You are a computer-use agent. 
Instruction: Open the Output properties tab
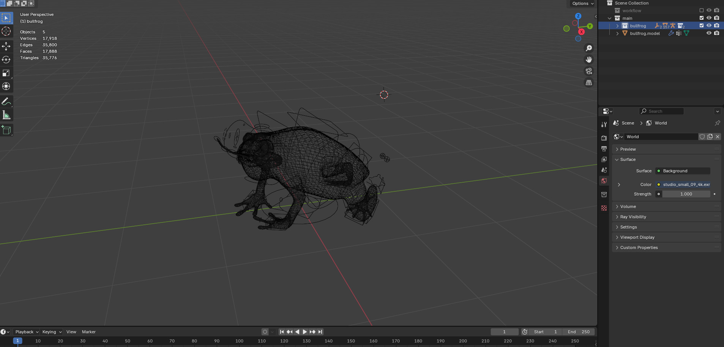[604, 149]
